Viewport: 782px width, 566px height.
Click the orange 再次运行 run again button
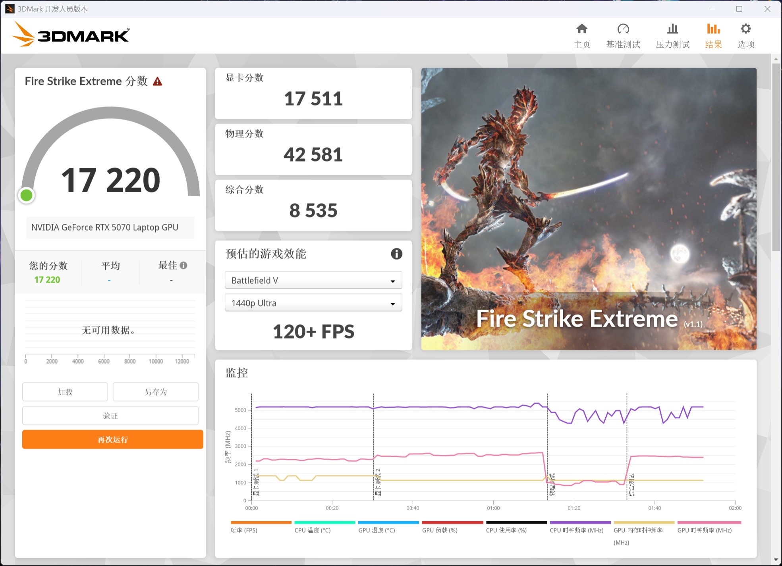click(x=113, y=439)
